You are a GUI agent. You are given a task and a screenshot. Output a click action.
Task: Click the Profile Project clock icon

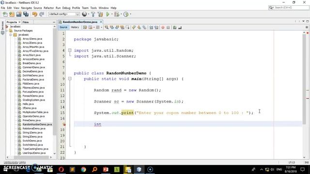tap(126, 14)
